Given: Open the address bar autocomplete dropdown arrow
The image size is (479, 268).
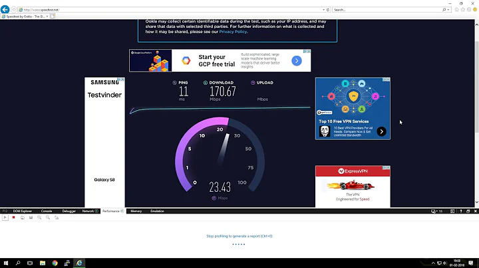Looking at the screenshot, I should (x=323, y=10).
